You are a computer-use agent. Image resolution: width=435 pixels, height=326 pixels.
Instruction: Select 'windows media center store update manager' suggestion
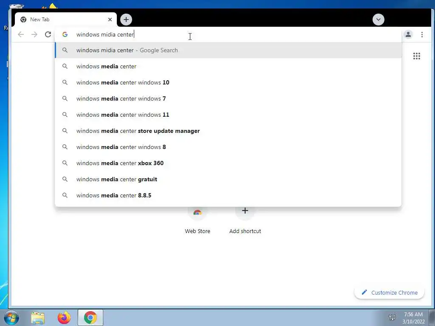228,131
